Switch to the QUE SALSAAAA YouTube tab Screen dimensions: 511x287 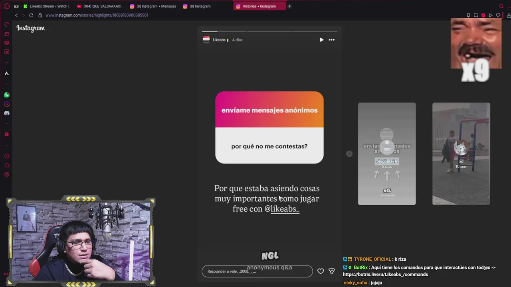tap(99, 6)
